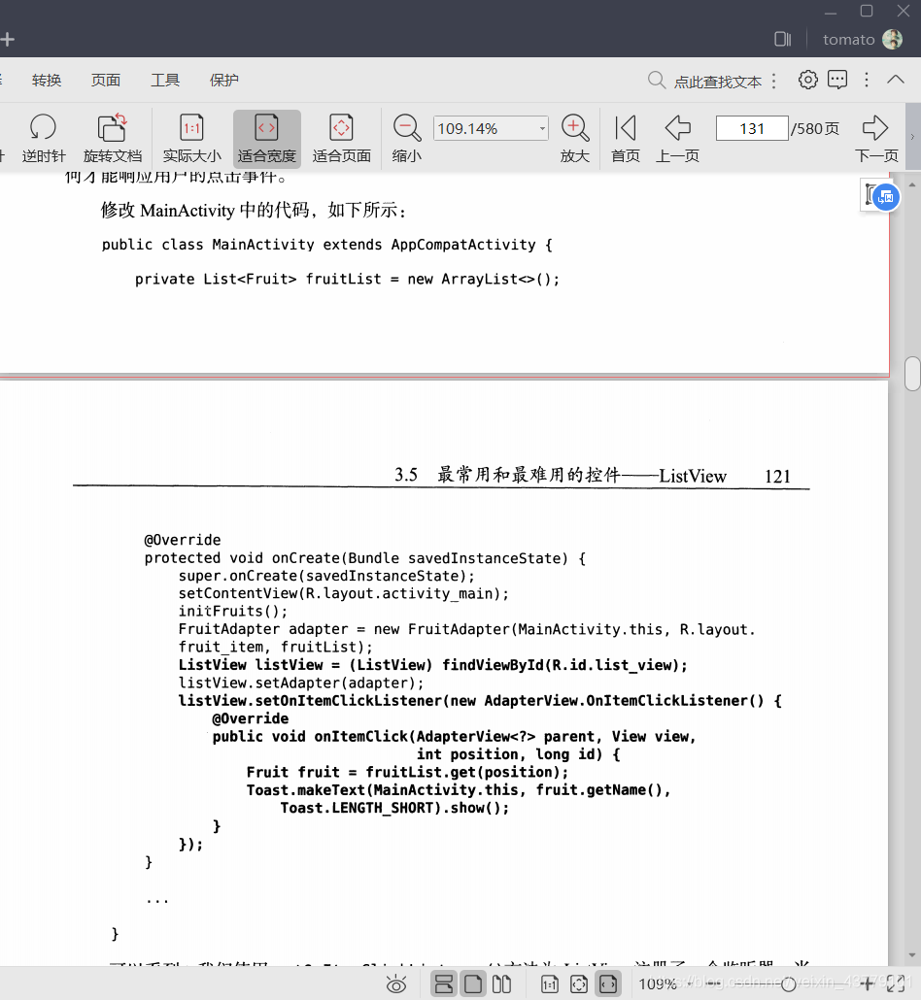This screenshot has height=1000, width=921.
Task: Zoom out with the 缩小 magnifier
Action: tap(406, 139)
